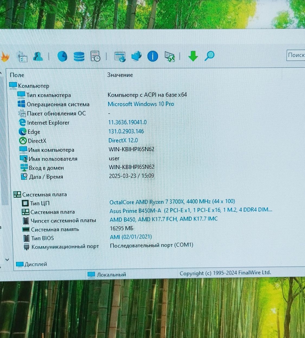Click the blue cube toolbar icon
The height and width of the screenshot is (338, 305).
click(136, 56)
